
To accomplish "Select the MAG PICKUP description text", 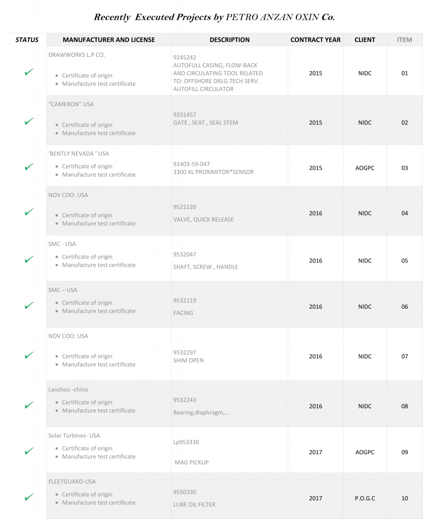I will pos(191,462).
